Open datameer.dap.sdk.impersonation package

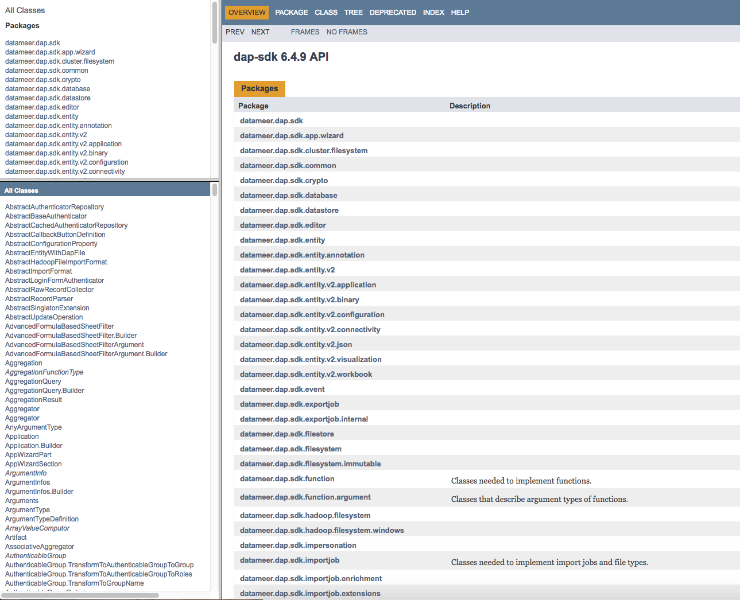(x=298, y=546)
